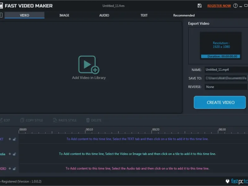
Task: Switch to the VIDEO tab
Action: pyautogui.click(x=24, y=15)
